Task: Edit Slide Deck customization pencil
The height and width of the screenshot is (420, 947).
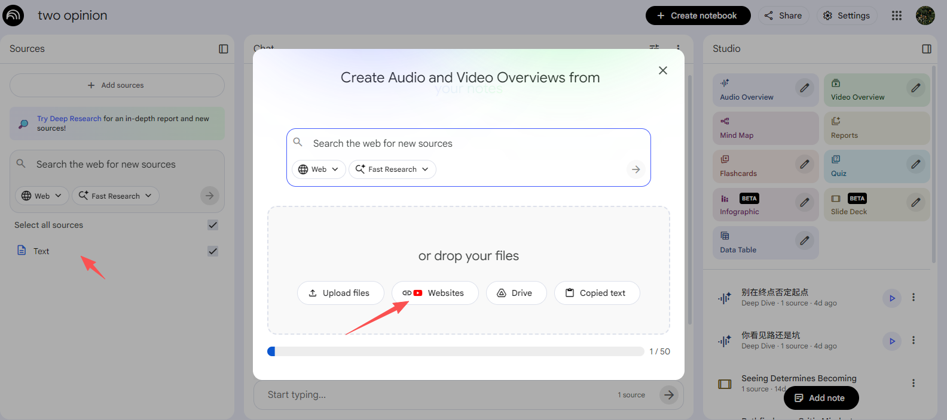Action: coord(916,202)
